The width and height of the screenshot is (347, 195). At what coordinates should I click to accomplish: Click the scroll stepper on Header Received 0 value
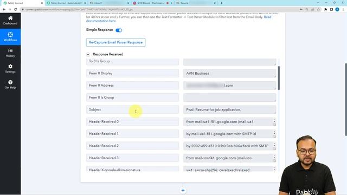click(274, 121)
